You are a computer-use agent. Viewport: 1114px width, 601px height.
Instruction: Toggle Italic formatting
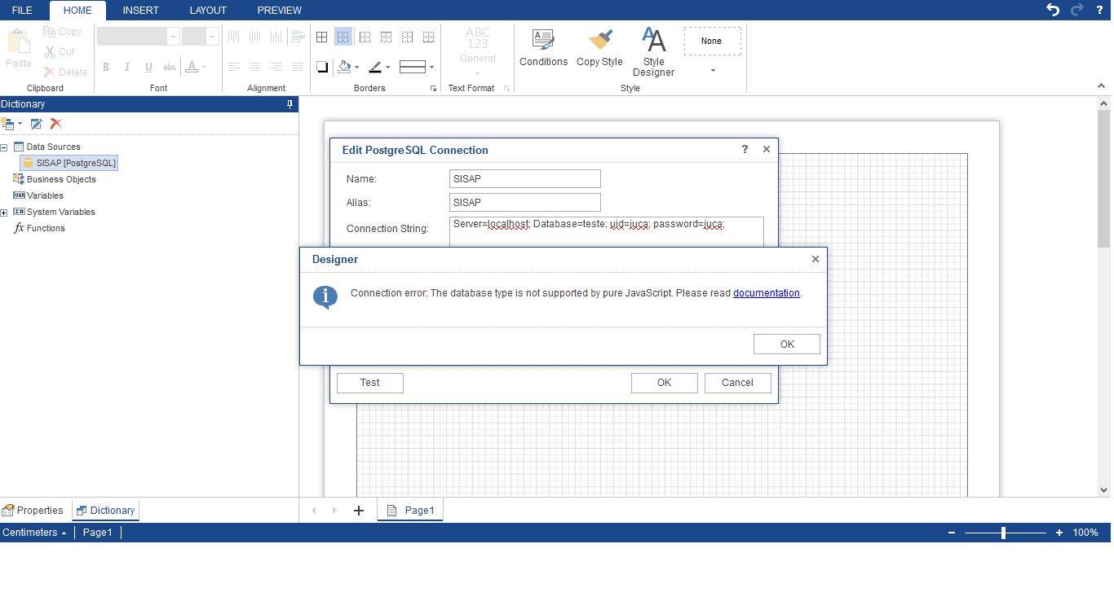[x=127, y=67]
